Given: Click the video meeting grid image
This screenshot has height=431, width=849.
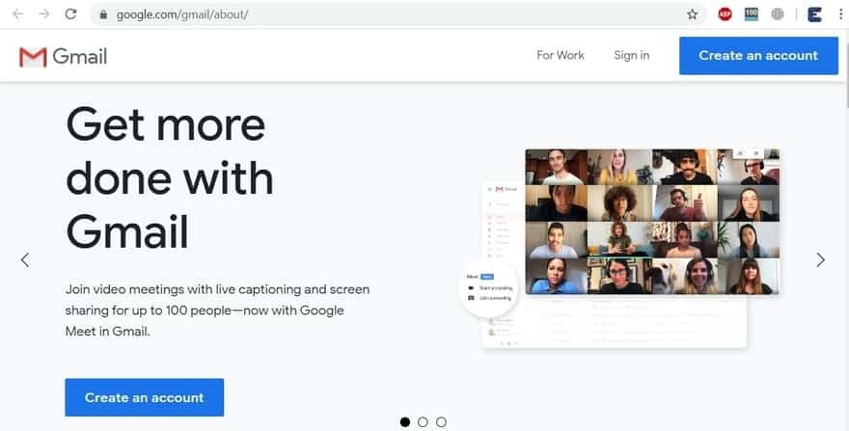Looking at the screenshot, I should 652,222.
